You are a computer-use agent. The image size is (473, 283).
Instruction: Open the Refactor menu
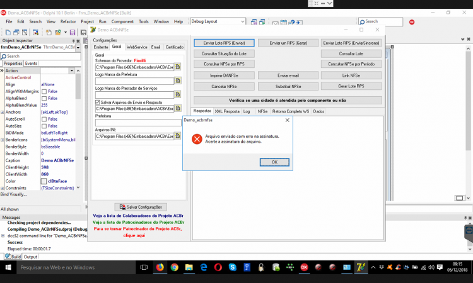pos(68,21)
